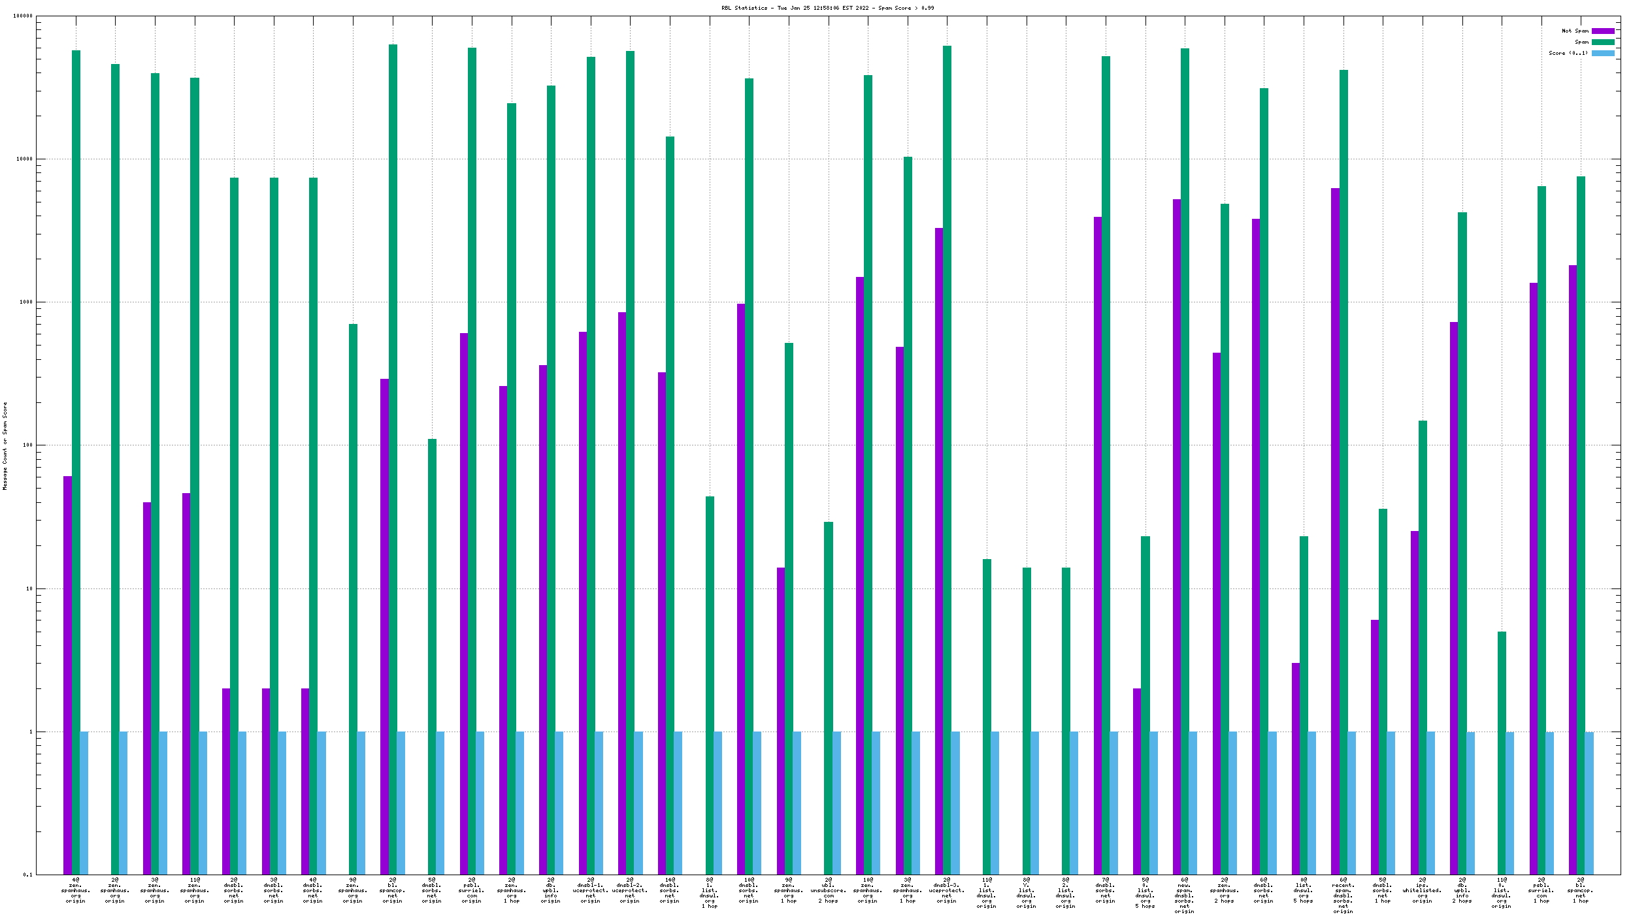
Task: Click the dnsbl-3.uceprotect.net origin label
Action: coord(947,890)
